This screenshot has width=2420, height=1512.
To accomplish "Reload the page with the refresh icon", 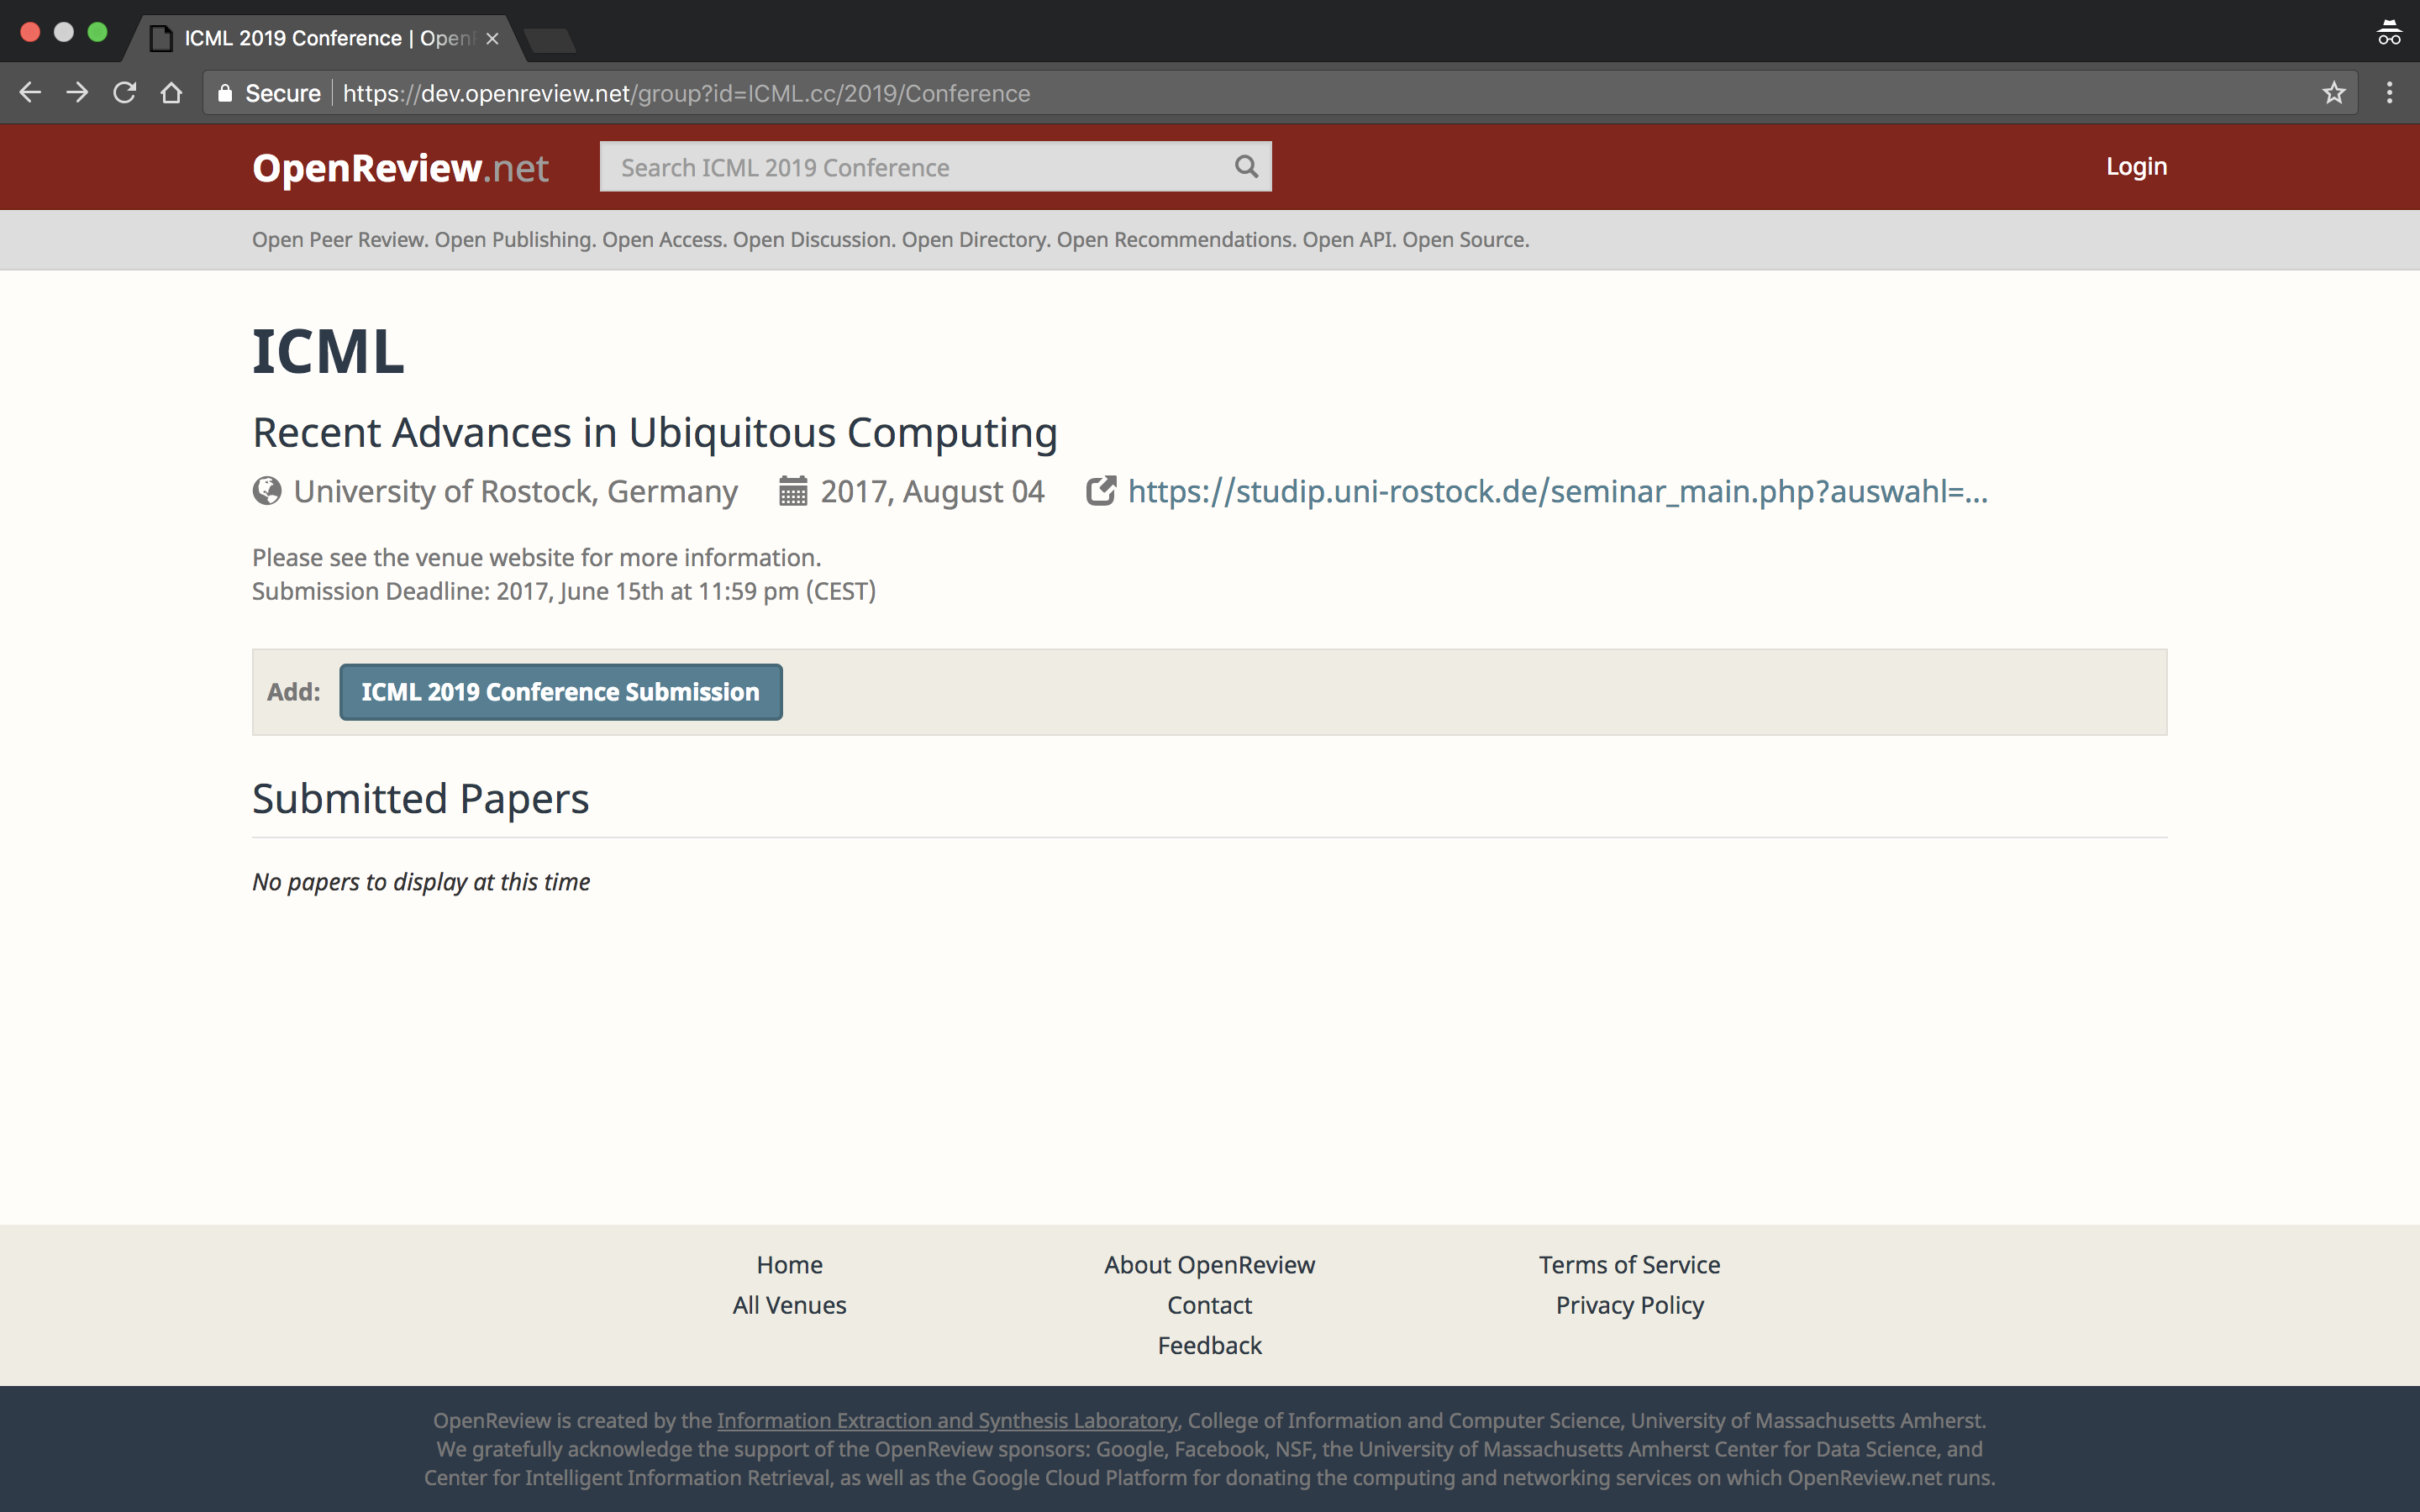I will tap(124, 93).
